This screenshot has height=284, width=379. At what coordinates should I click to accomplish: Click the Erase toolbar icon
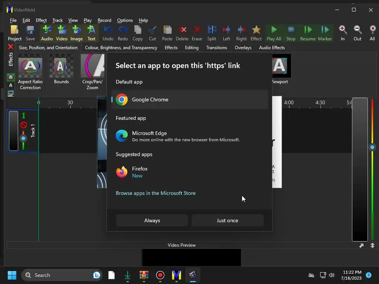pyautogui.click(x=197, y=33)
